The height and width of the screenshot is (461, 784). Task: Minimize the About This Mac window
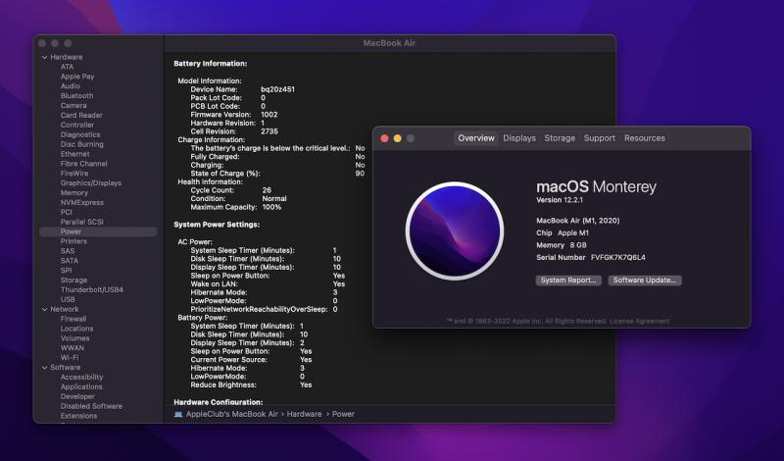(x=397, y=138)
